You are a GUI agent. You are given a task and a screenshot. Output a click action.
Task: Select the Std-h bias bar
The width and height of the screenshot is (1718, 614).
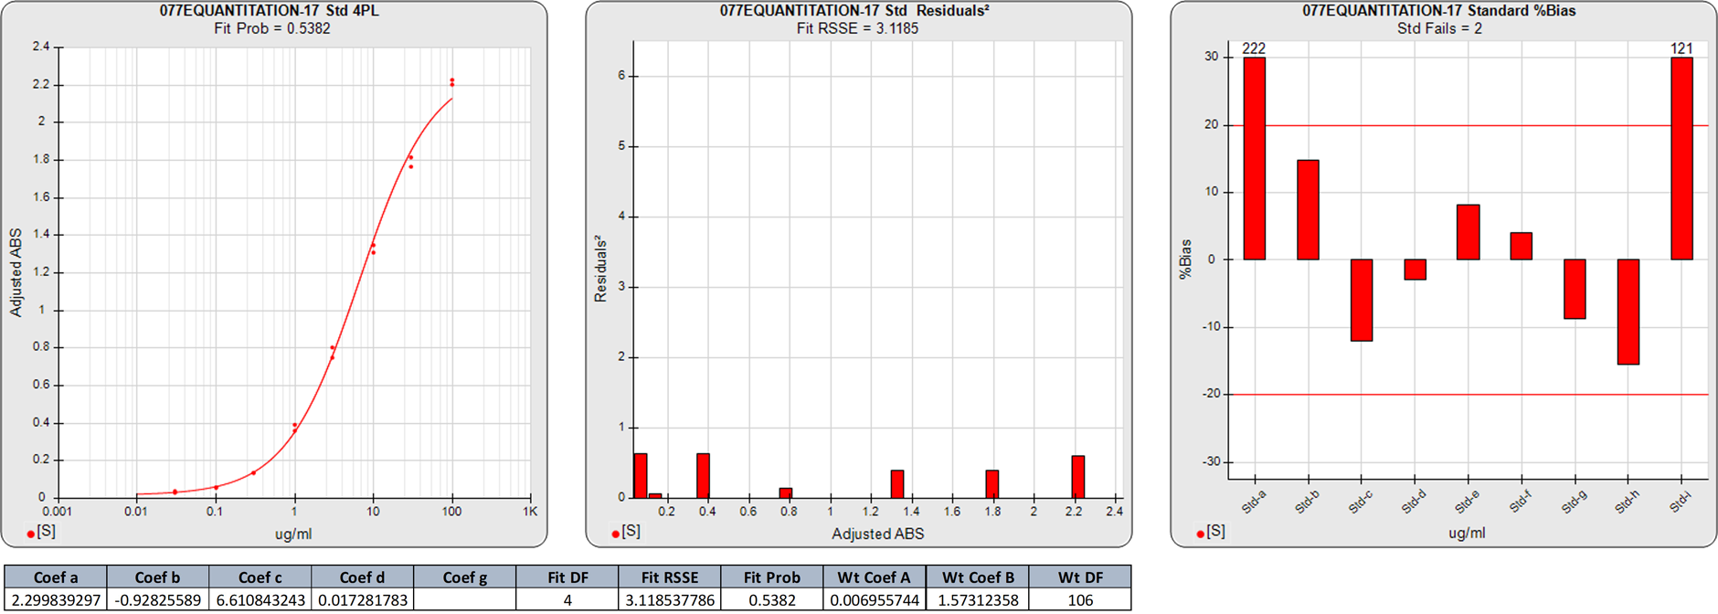coord(1628,312)
